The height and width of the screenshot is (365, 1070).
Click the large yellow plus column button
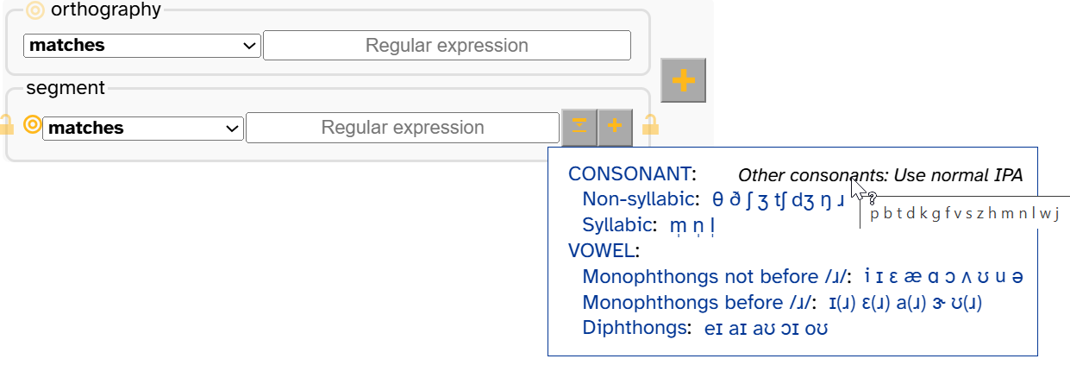tap(683, 81)
